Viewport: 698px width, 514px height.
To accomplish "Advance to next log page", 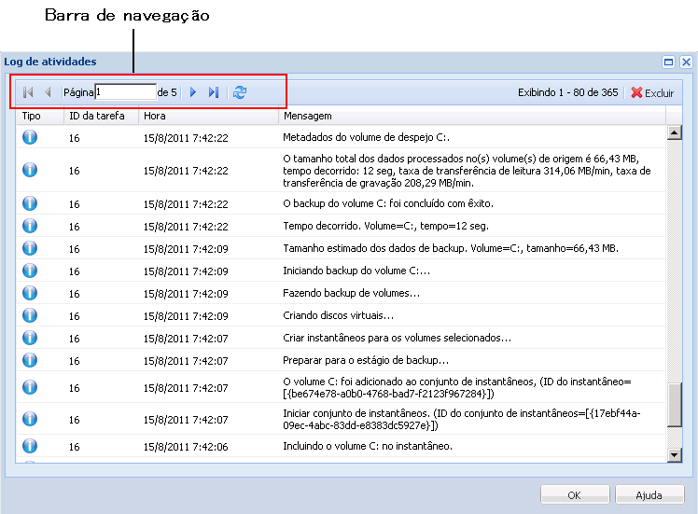I will 193,92.
